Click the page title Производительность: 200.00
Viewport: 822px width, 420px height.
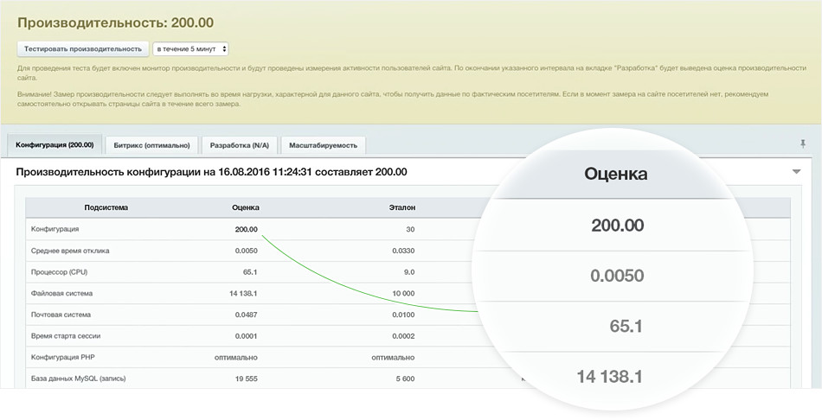coord(115,22)
